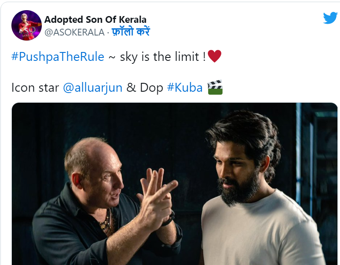340x265 pixels.
Task: Open the @ASOKERALA handle
Action: [75, 33]
